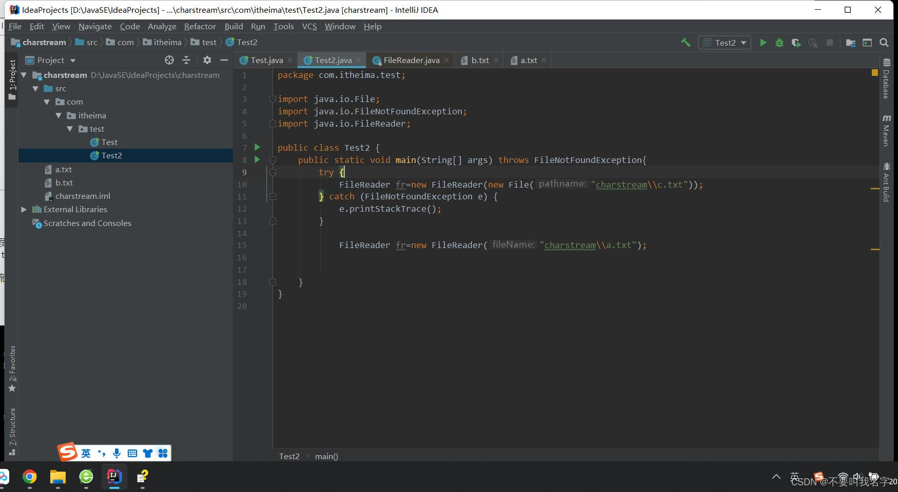Click main() in bottom breadcrumb
898x492 pixels.
point(326,456)
